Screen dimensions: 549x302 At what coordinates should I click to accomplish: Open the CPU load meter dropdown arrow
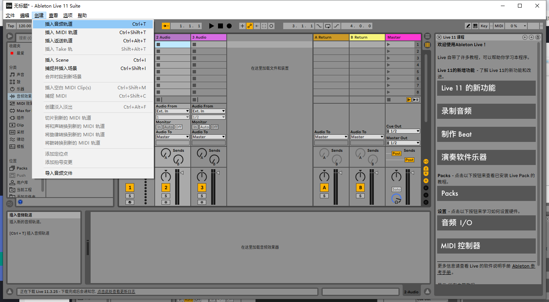point(525,26)
